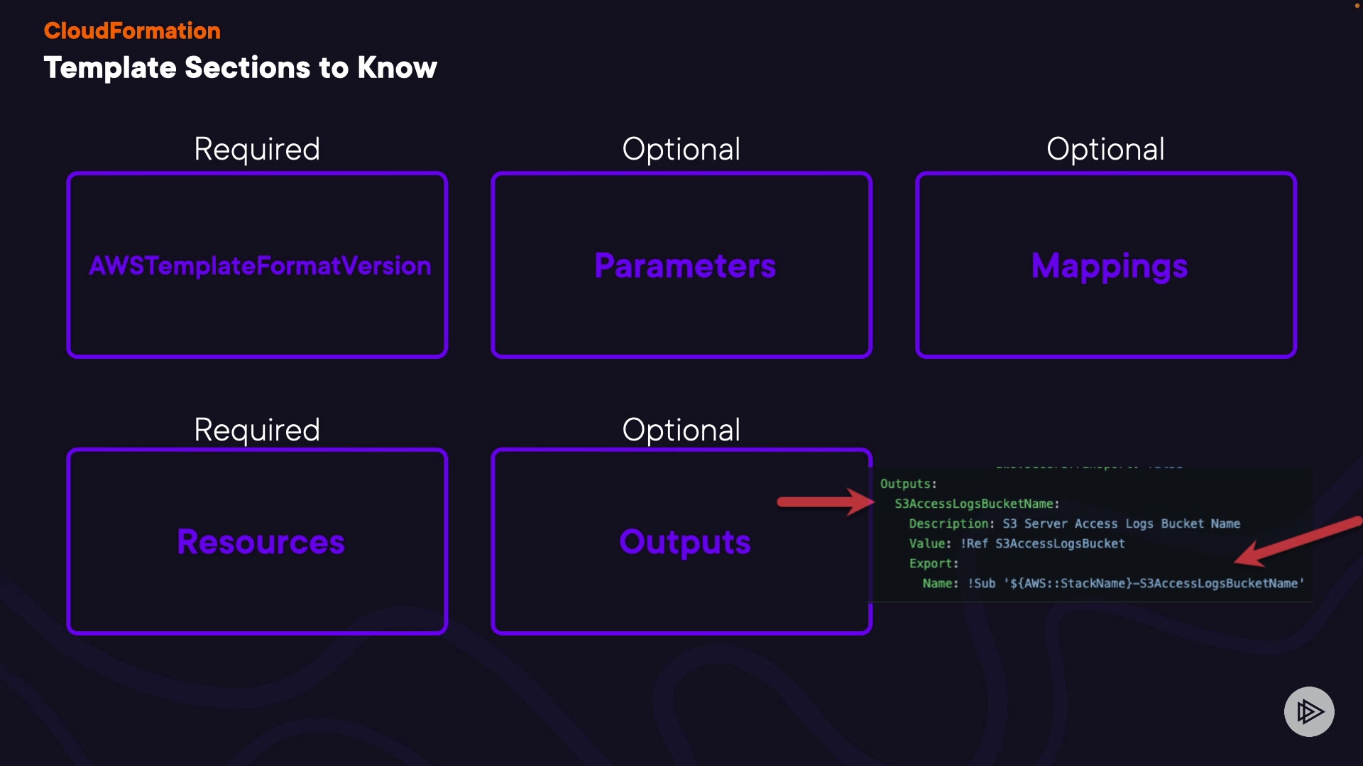Click the orange CloudFormation heading
Image resolution: width=1363 pixels, height=766 pixels.
click(132, 30)
